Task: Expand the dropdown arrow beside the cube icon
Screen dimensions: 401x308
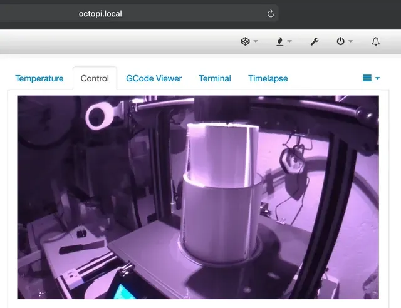Action: click(256, 41)
